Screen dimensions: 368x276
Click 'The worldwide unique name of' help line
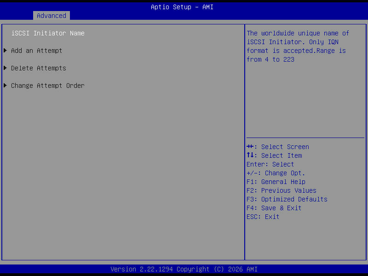click(298, 33)
